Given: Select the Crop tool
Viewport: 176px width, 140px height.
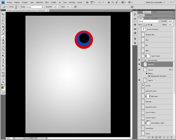Looking at the screenshot, I should (x=3, y=27).
